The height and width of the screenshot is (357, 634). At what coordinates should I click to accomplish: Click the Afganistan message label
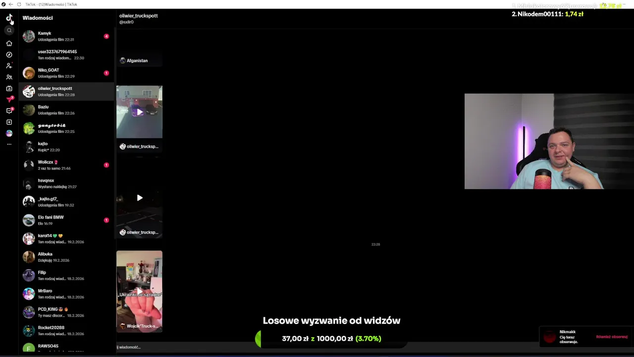point(137,60)
